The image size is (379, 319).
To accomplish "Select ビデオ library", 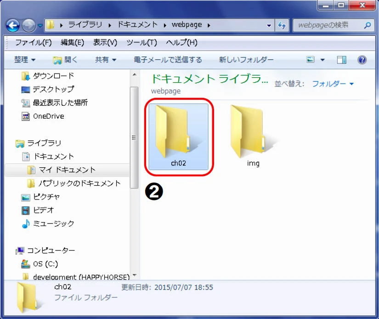I will tap(43, 210).
